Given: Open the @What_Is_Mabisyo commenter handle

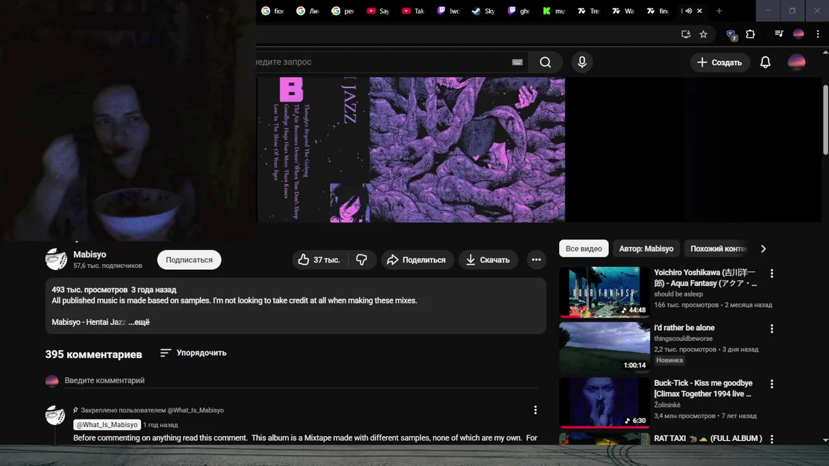Looking at the screenshot, I should [x=107, y=425].
